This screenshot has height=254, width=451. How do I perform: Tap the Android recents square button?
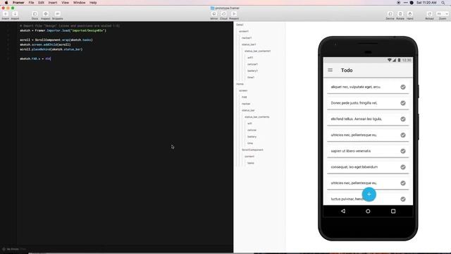(393, 211)
